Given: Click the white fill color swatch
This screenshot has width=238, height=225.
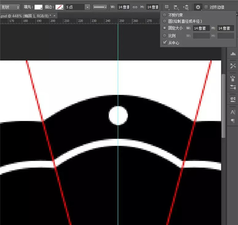Looking at the screenshot, I should [x=39, y=7].
